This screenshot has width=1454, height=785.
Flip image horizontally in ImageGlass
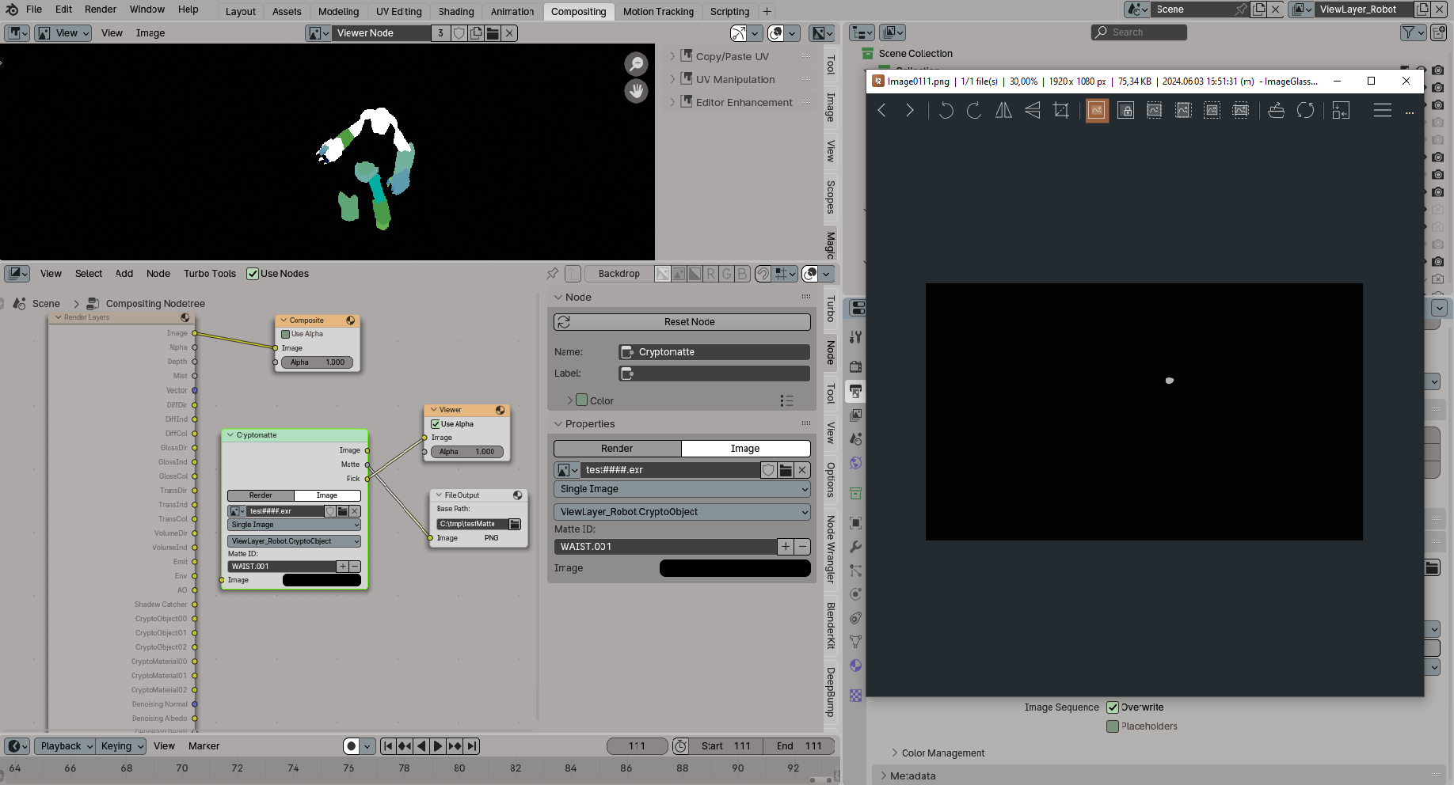click(x=1003, y=111)
